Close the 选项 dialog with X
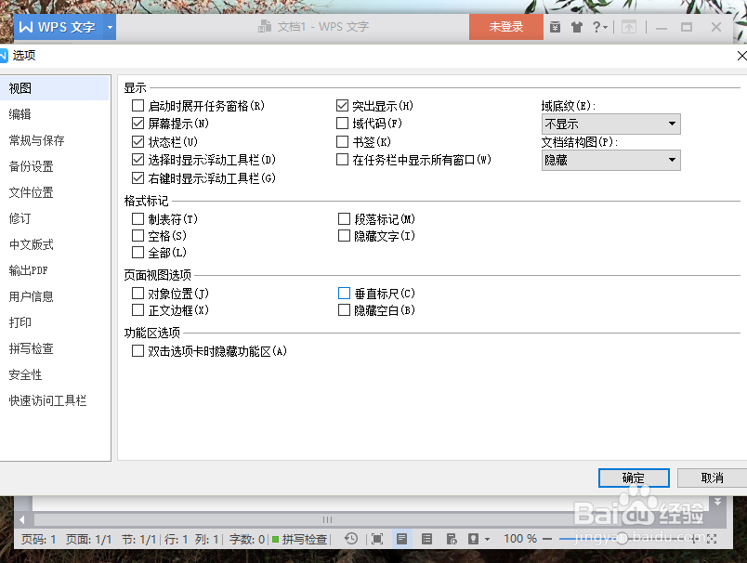Image resolution: width=747 pixels, height=563 pixels. pos(741,56)
